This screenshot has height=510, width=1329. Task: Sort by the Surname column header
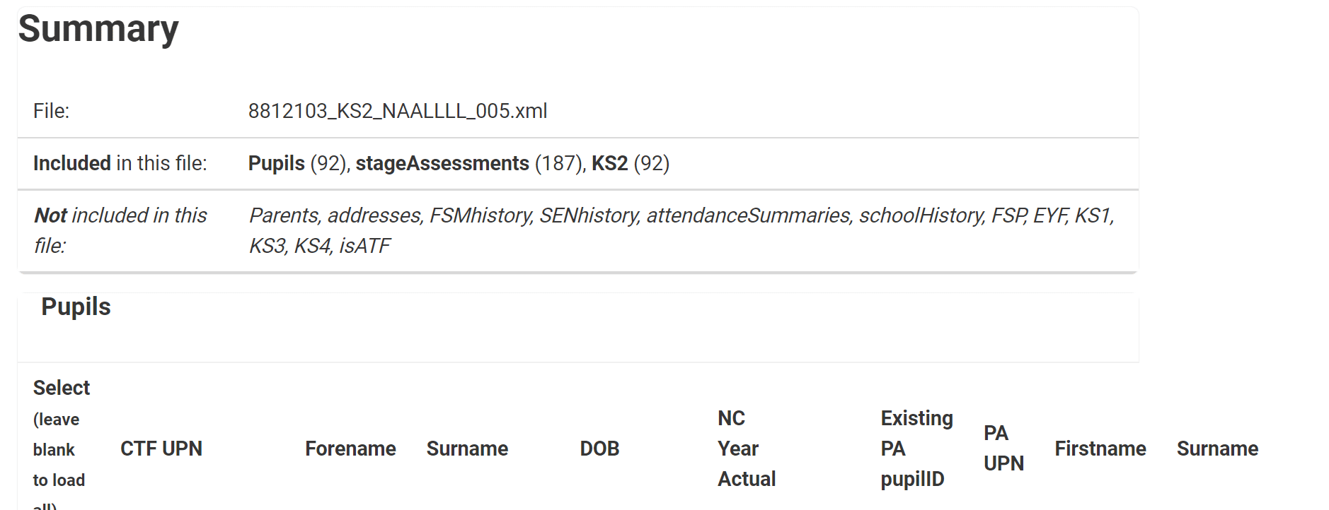(467, 448)
